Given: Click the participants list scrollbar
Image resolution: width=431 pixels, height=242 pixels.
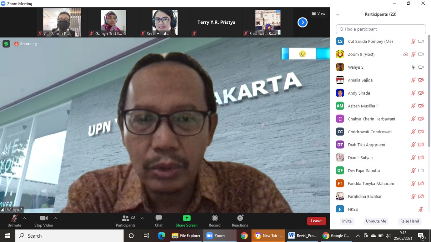Looking at the screenshot, I should tap(429, 91).
